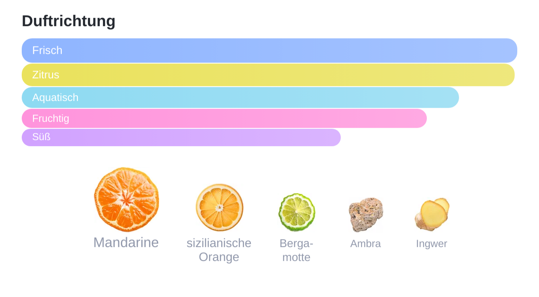Click the purple Süß scent bar
The width and height of the screenshot is (539, 297).
181,137
